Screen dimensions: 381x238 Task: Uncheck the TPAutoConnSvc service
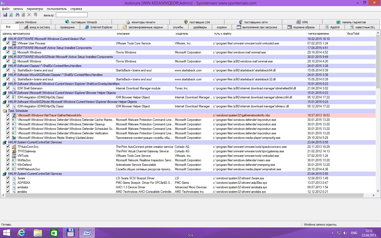[x=8, y=147]
